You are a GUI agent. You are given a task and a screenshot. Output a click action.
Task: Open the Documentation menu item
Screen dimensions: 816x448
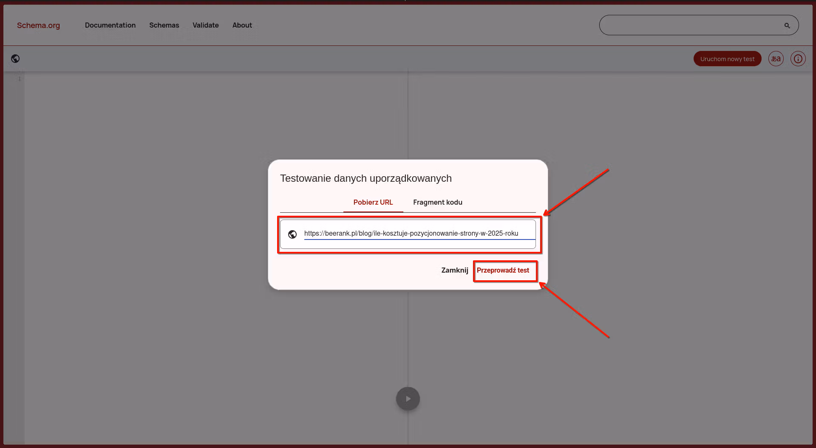pyautogui.click(x=110, y=25)
